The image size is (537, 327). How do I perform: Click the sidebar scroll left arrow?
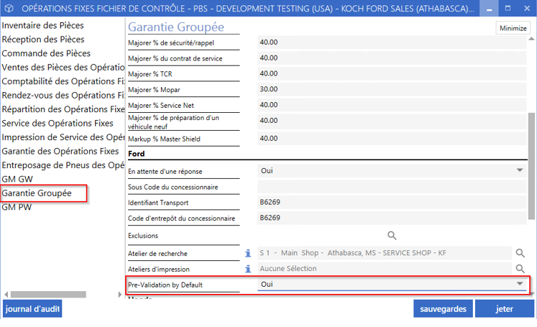click(6, 295)
